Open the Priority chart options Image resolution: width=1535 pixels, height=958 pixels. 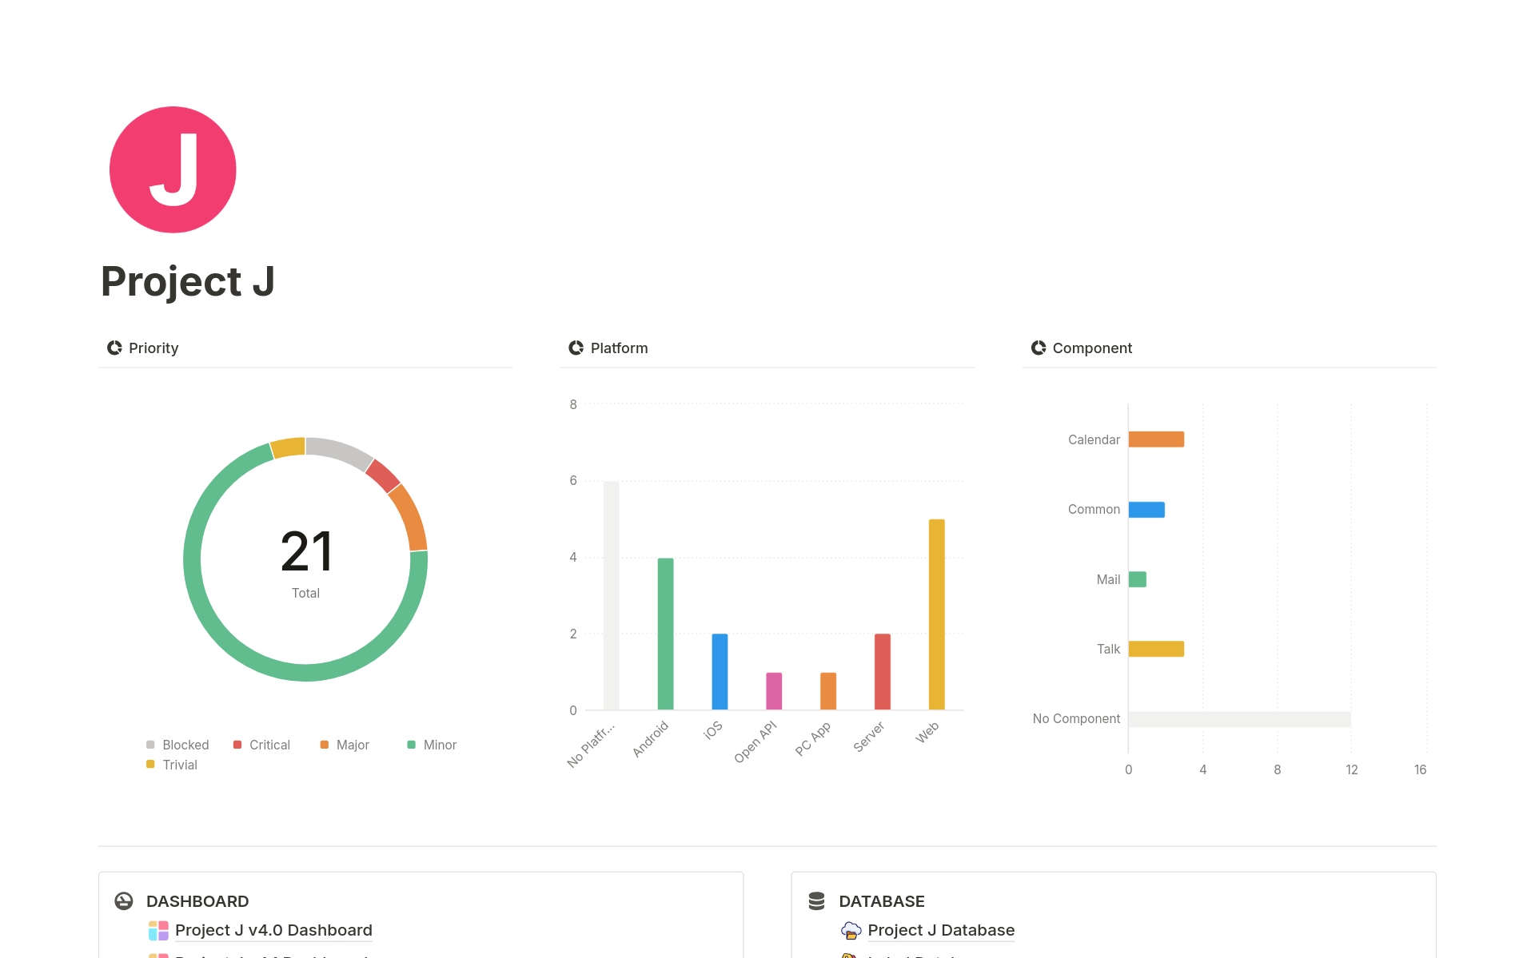click(x=113, y=348)
